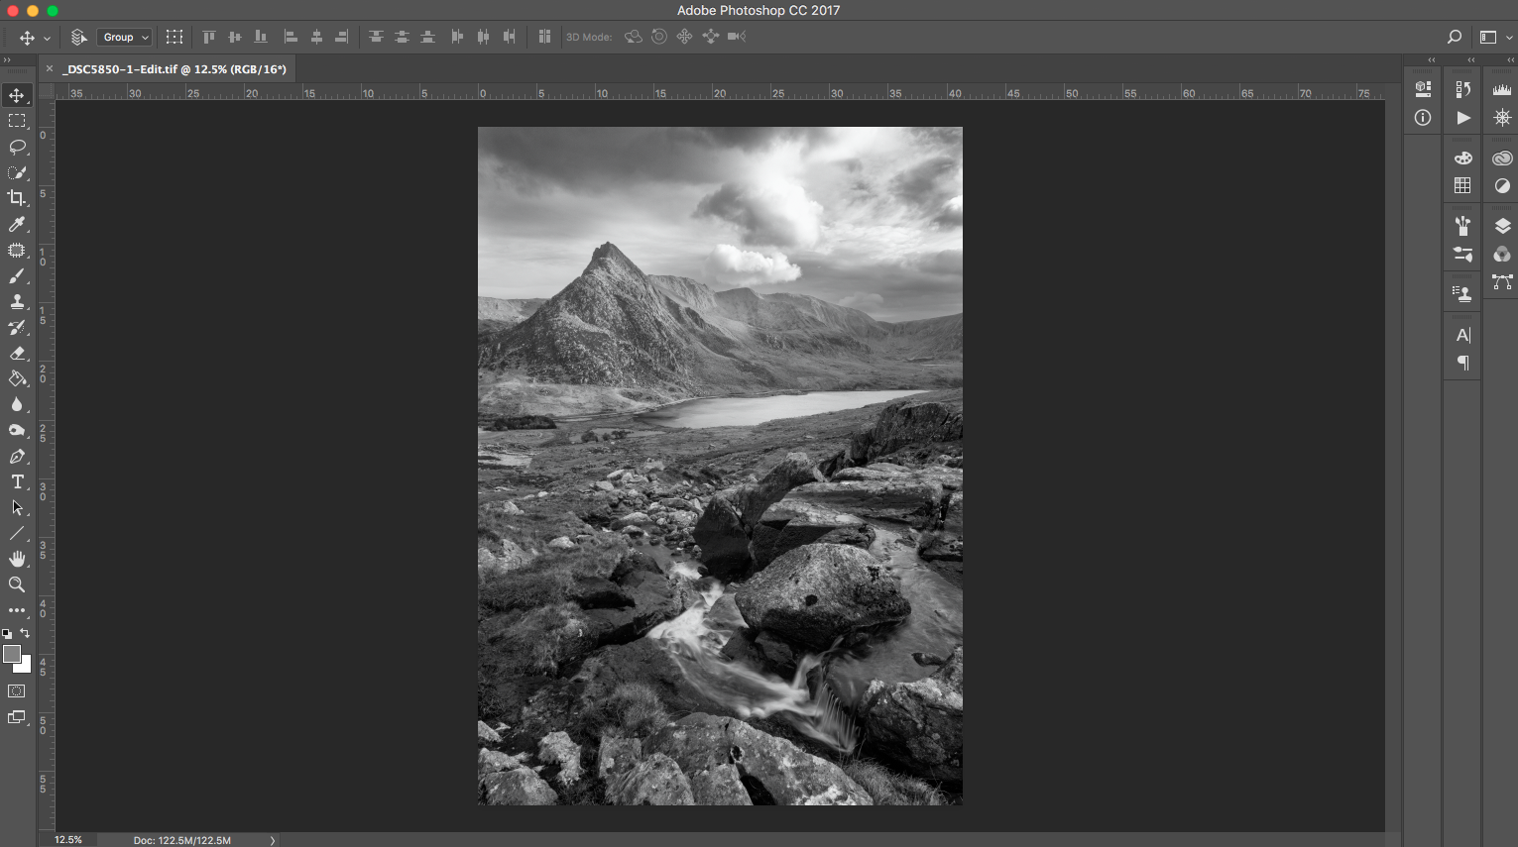
Task: Open the 3D properties panel icon
Action: tap(1423, 89)
